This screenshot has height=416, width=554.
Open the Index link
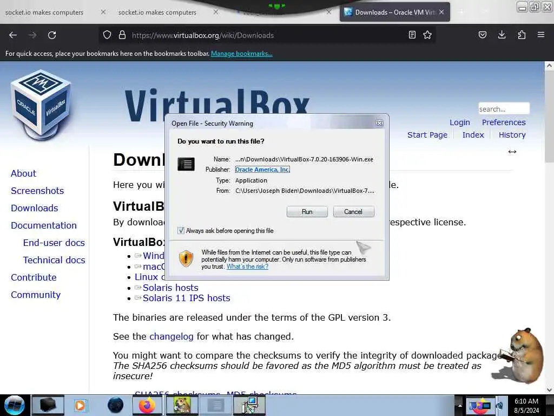(x=473, y=135)
